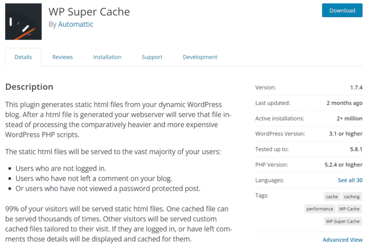Open the Automattic author link
Image resolution: width=389 pixels, height=250 pixels.
[x=75, y=24]
